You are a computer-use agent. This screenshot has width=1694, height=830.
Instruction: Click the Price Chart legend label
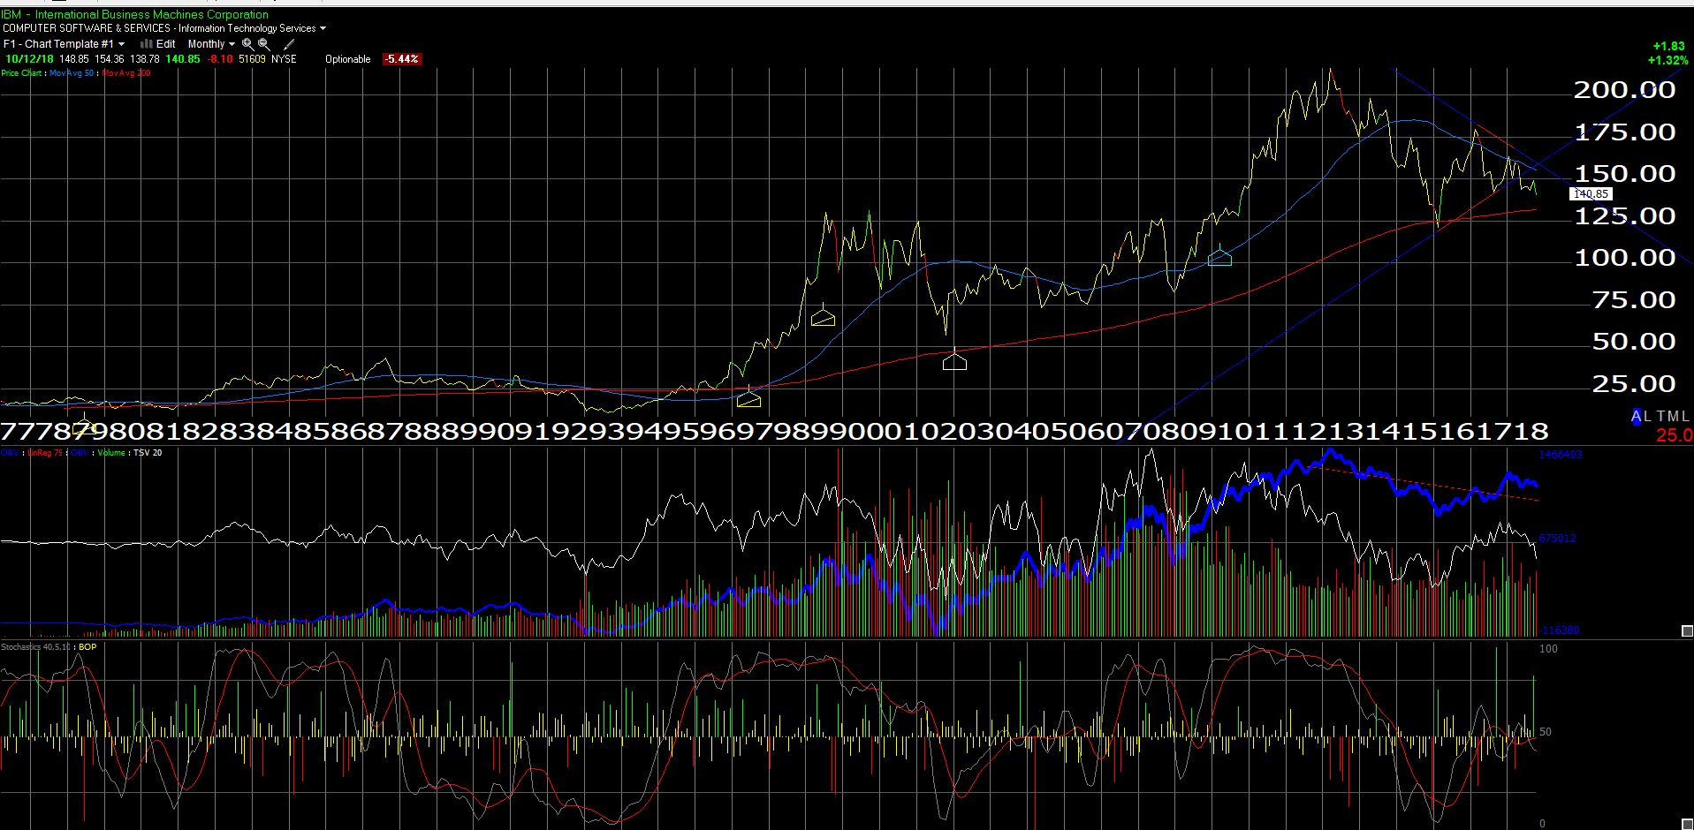coord(21,73)
